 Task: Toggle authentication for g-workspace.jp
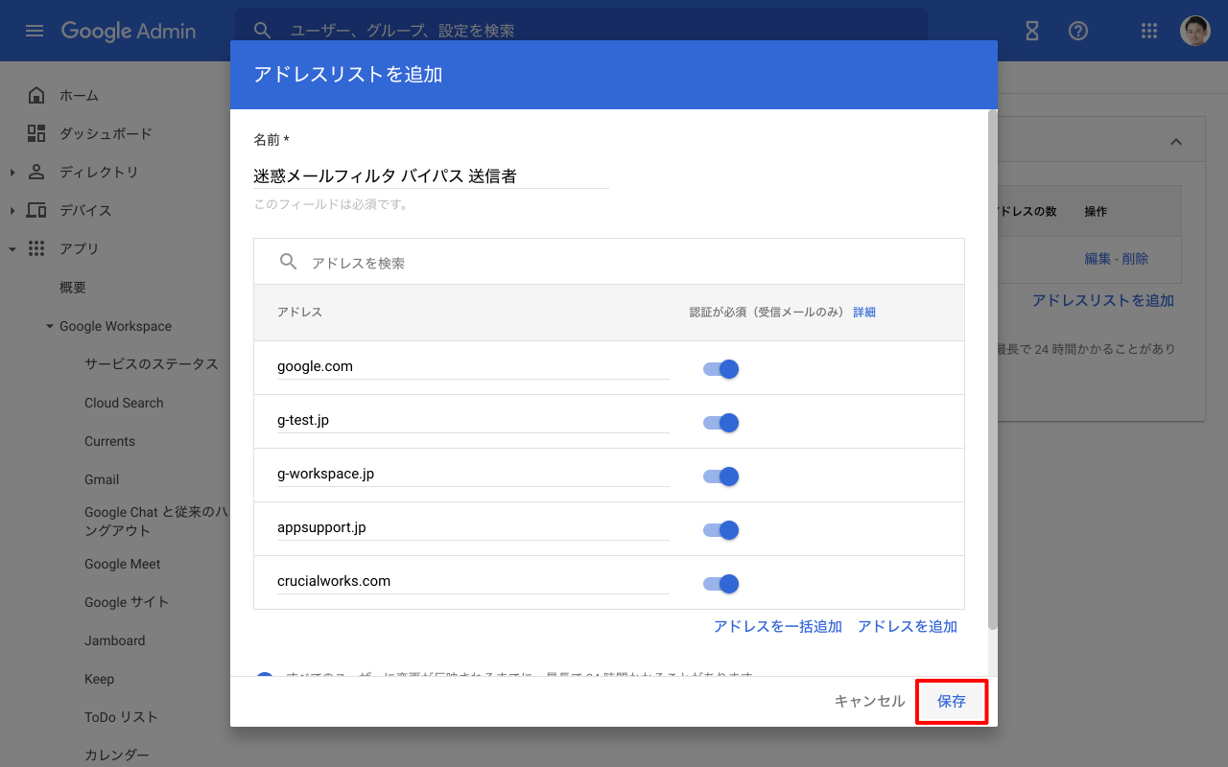(720, 476)
